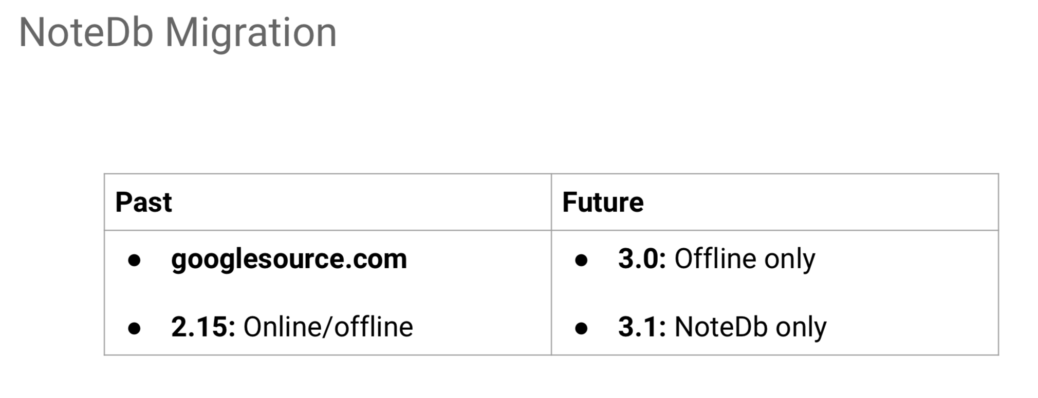Screen dimensions: 1038x398
Task: Click the bullet point before googlesource.com
Action: pyautogui.click(x=135, y=261)
